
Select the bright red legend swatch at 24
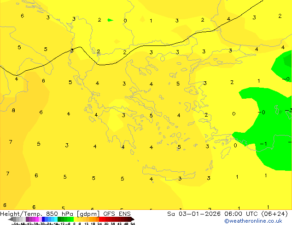[x=100, y=219]
